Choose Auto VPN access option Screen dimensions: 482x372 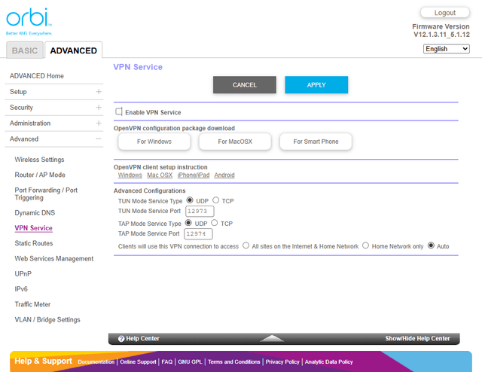click(431, 245)
